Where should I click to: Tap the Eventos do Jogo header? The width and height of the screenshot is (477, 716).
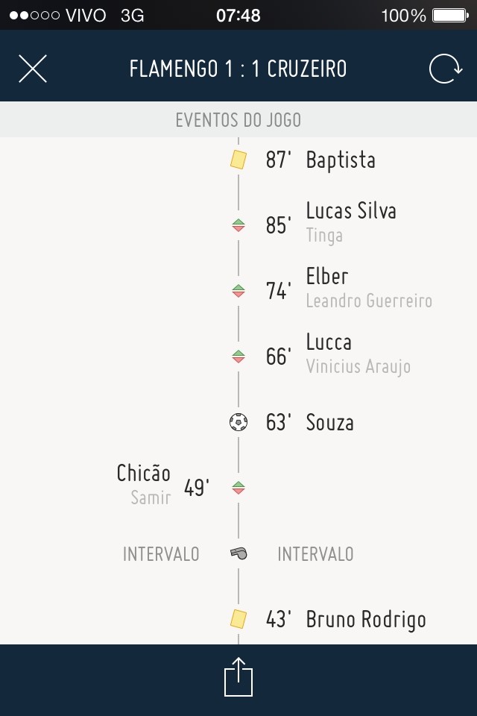click(238, 120)
